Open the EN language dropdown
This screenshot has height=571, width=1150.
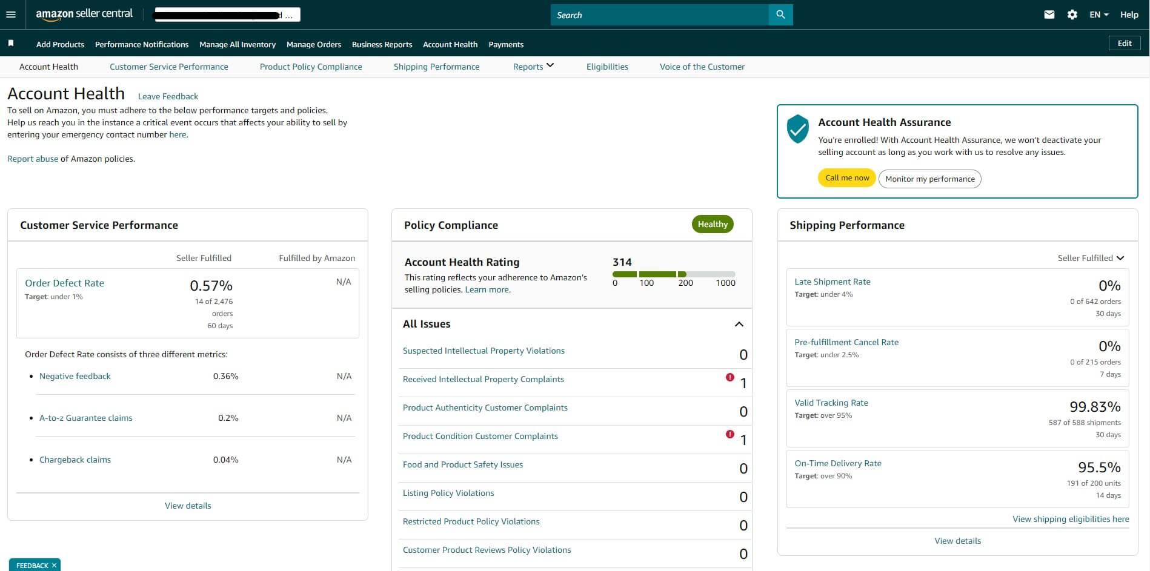[1098, 15]
